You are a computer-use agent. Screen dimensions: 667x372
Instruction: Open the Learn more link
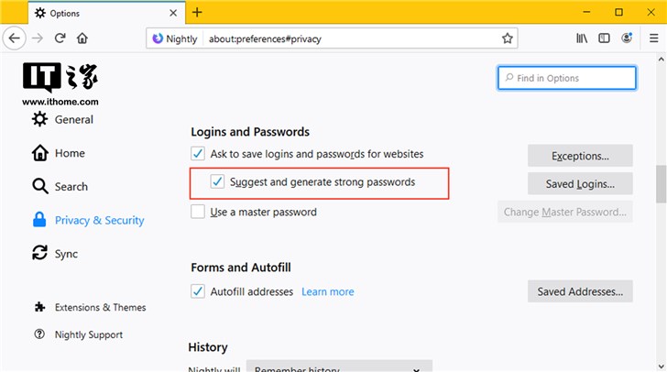(x=327, y=292)
